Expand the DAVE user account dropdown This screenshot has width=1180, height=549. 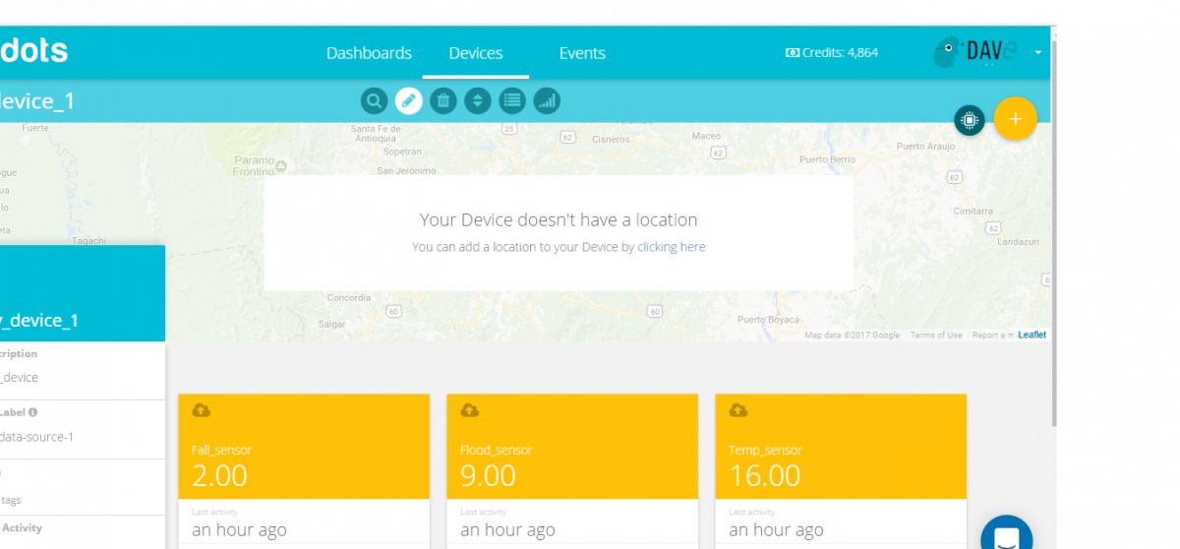(1038, 53)
